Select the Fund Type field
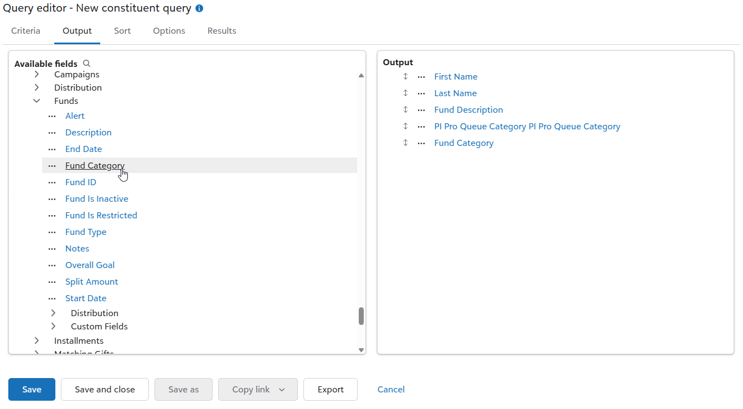 (x=86, y=232)
